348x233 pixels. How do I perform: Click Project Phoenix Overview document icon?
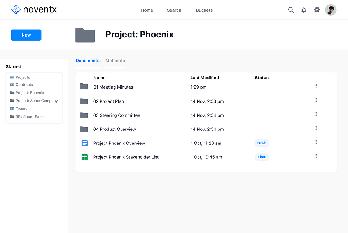(84, 143)
